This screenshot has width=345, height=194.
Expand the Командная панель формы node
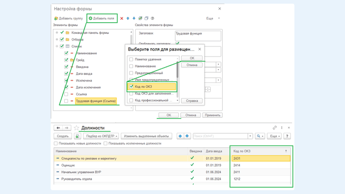57,33
